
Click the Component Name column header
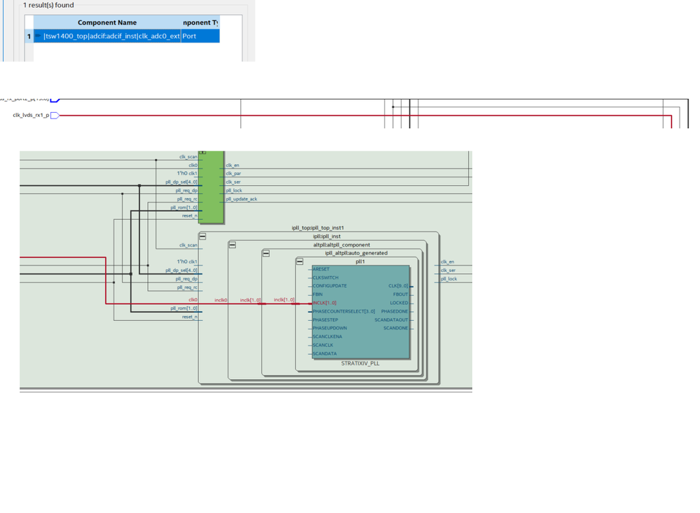107,22
